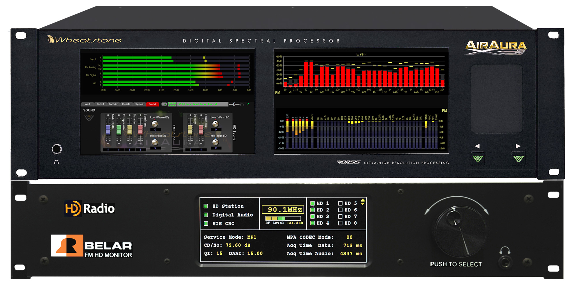Click the Wheatstone logo on the front panel
The height and width of the screenshot is (285, 577).
point(85,39)
